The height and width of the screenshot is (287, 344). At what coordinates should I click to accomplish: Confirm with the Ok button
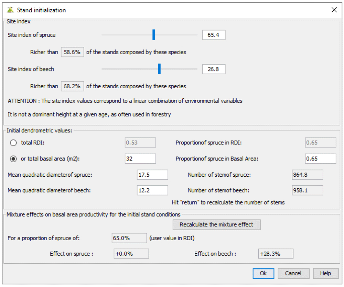pyautogui.click(x=263, y=273)
